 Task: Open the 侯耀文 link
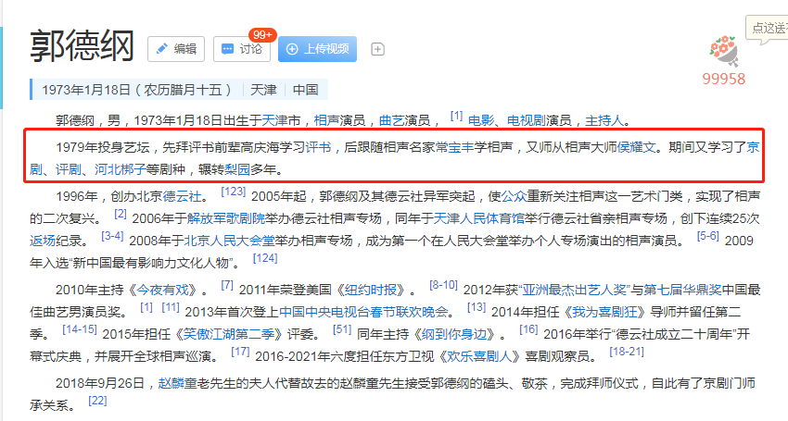point(636,147)
